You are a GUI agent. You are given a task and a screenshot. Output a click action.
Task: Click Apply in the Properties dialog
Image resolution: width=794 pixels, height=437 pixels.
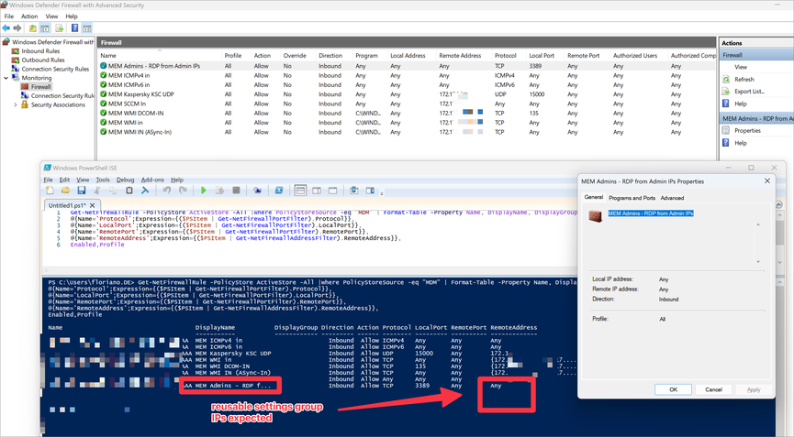coord(753,389)
